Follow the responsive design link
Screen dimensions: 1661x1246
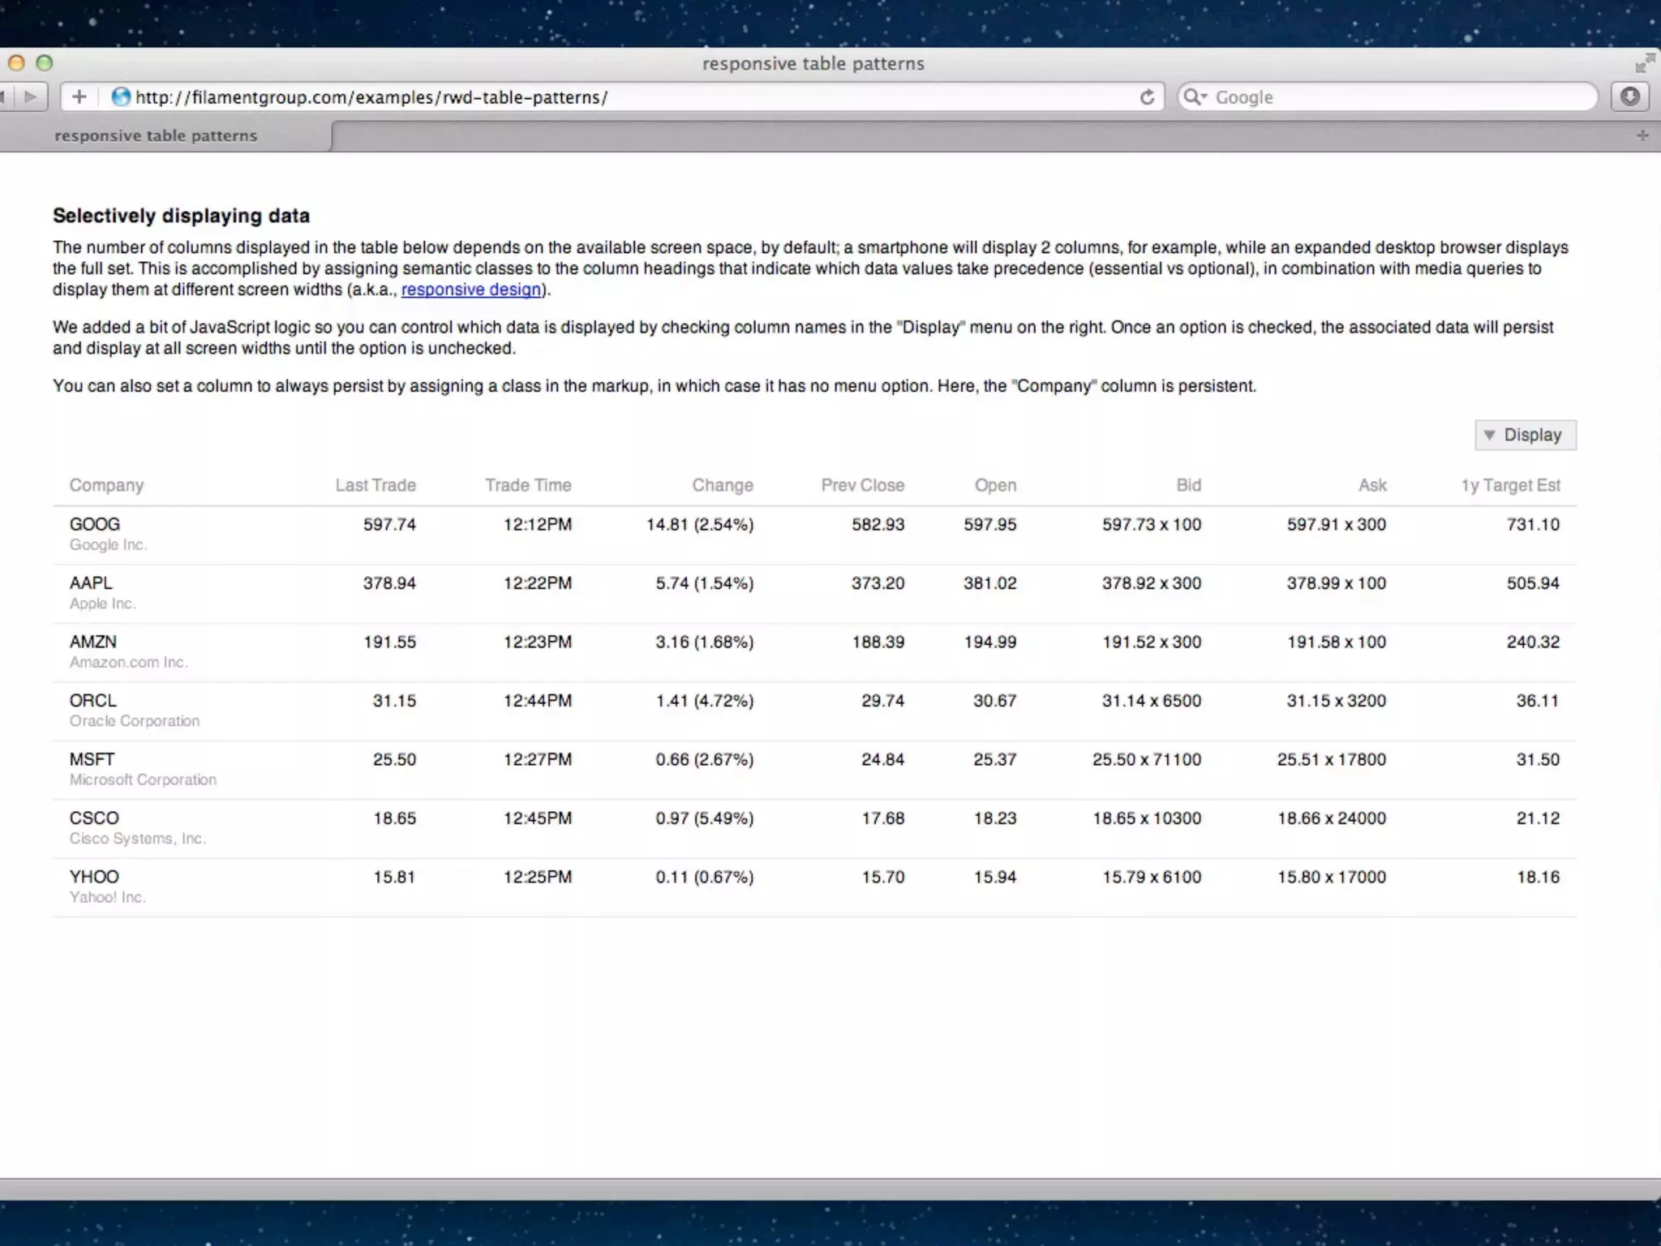pos(471,290)
